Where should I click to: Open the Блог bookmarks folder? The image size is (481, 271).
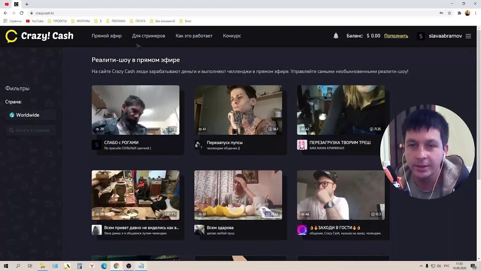tap(186, 21)
